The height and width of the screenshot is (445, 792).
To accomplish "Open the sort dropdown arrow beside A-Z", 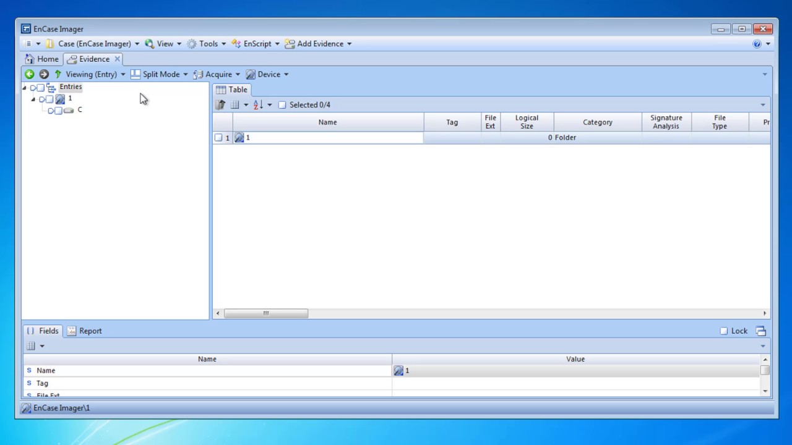I will (270, 105).
